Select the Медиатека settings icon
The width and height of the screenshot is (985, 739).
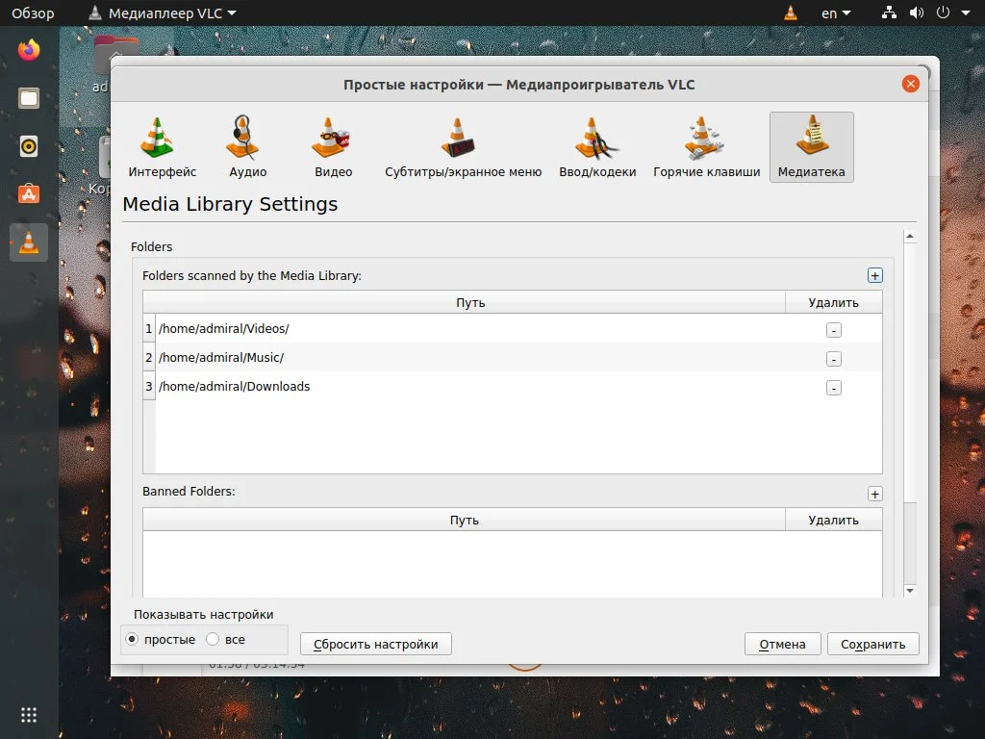[811, 145]
